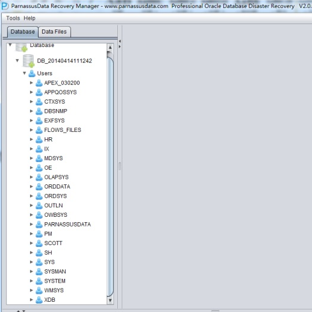
Task: Expand the SYSTEM user node
Action: [x=31, y=281]
